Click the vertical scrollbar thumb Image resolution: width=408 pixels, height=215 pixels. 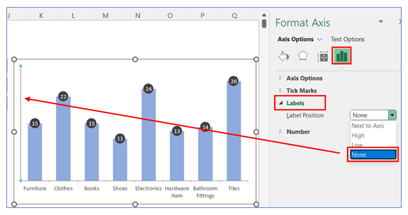pyautogui.click(x=264, y=23)
